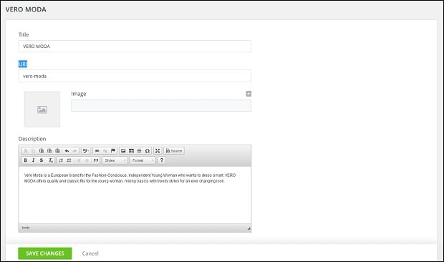Image resolution: width=444 pixels, height=262 pixels.
Task: Toggle bold formatting
Action: (x=26, y=160)
